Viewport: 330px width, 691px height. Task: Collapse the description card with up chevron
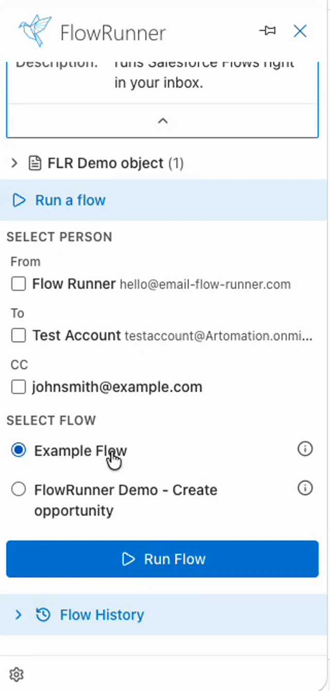[162, 121]
